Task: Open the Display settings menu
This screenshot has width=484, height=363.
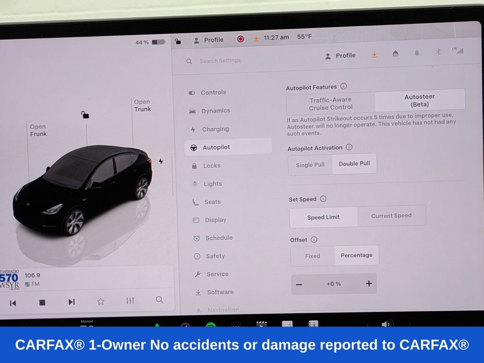Action: click(x=215, y=220)
